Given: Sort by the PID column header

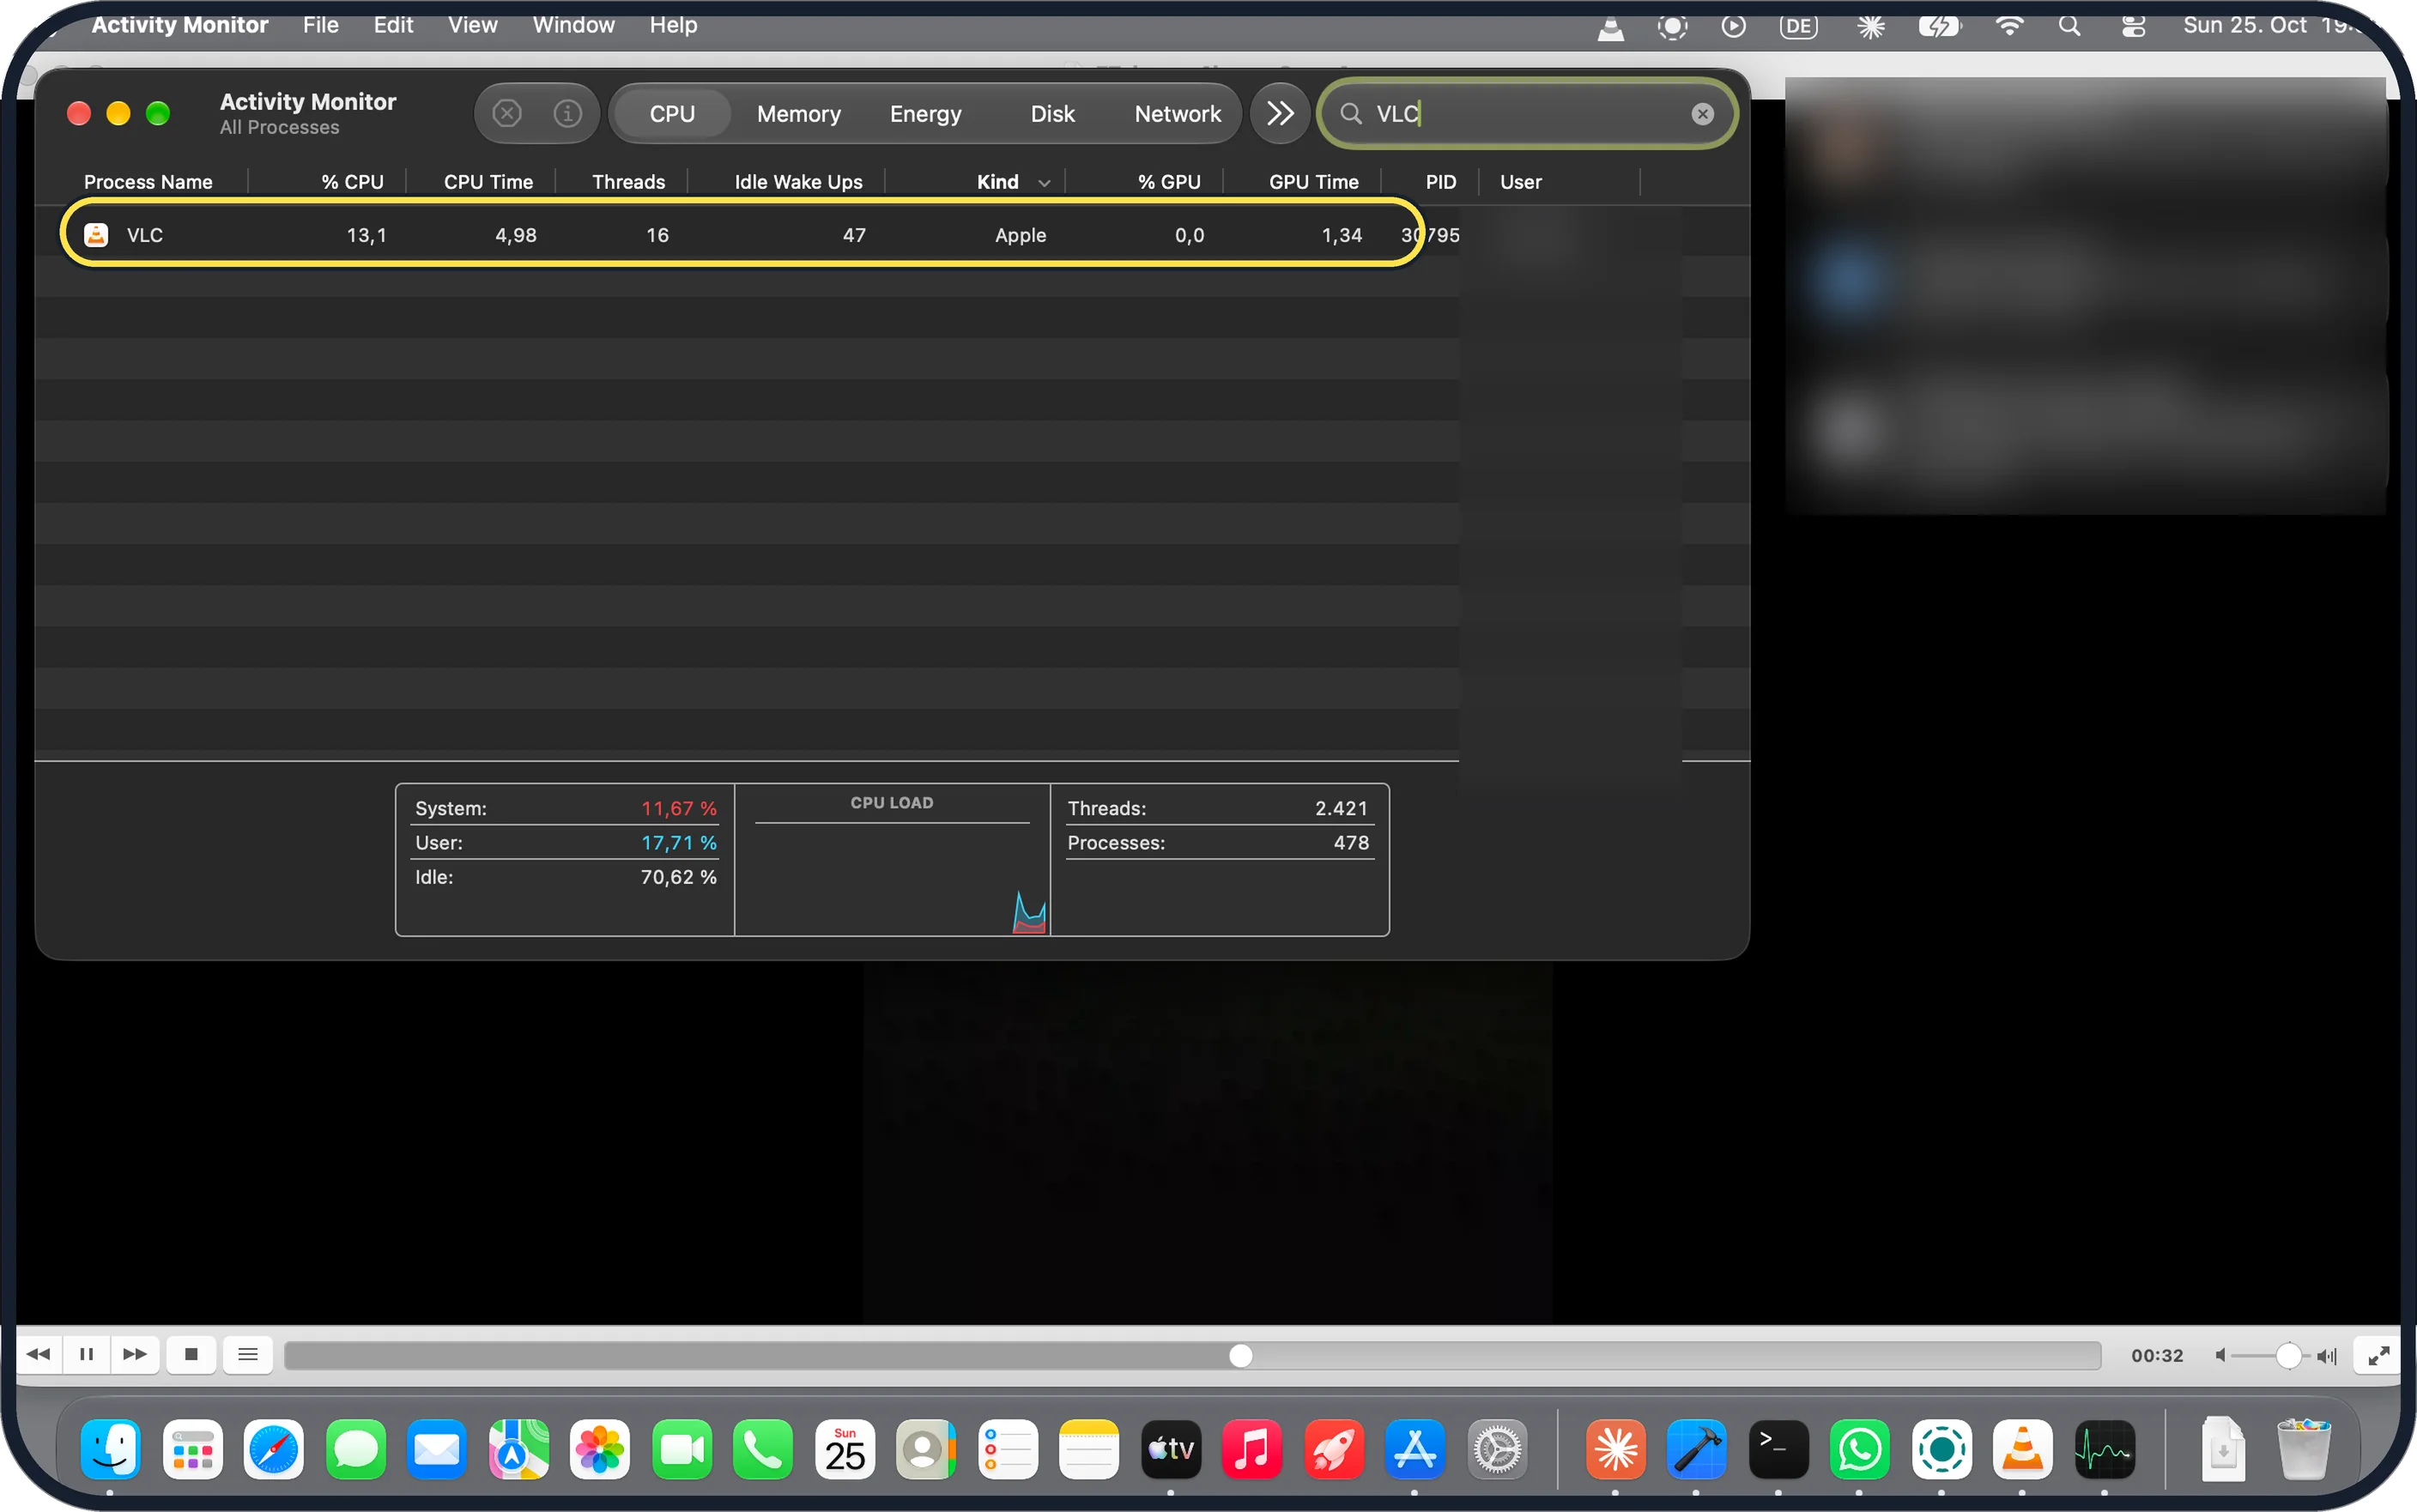Looking at the screenshot, I should coord(1440,182).
